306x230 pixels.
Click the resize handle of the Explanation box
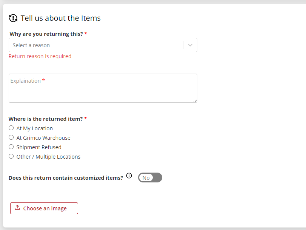[x=195, y=100]
